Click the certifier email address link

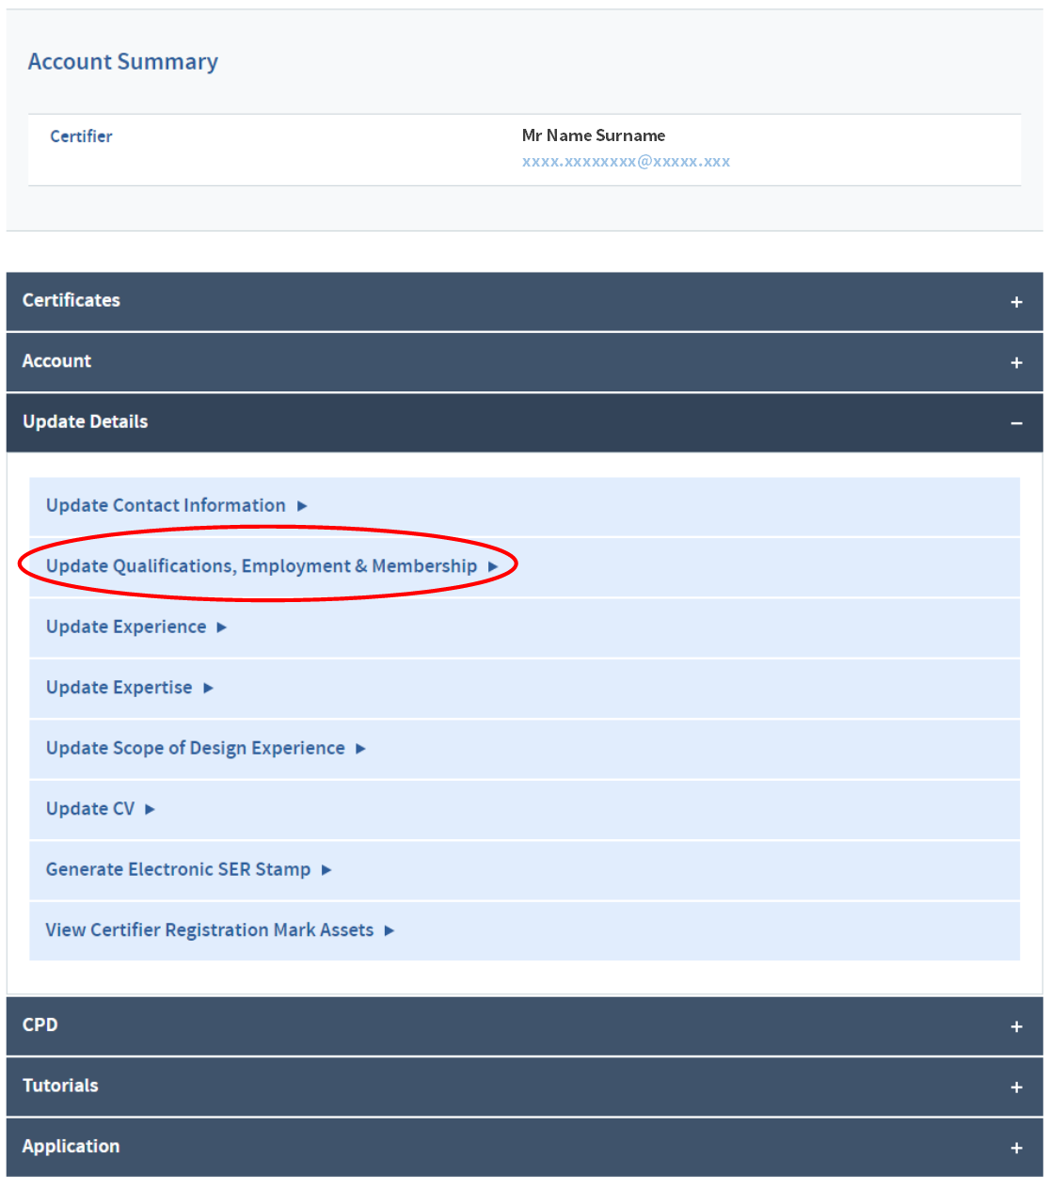pos(626,162)
